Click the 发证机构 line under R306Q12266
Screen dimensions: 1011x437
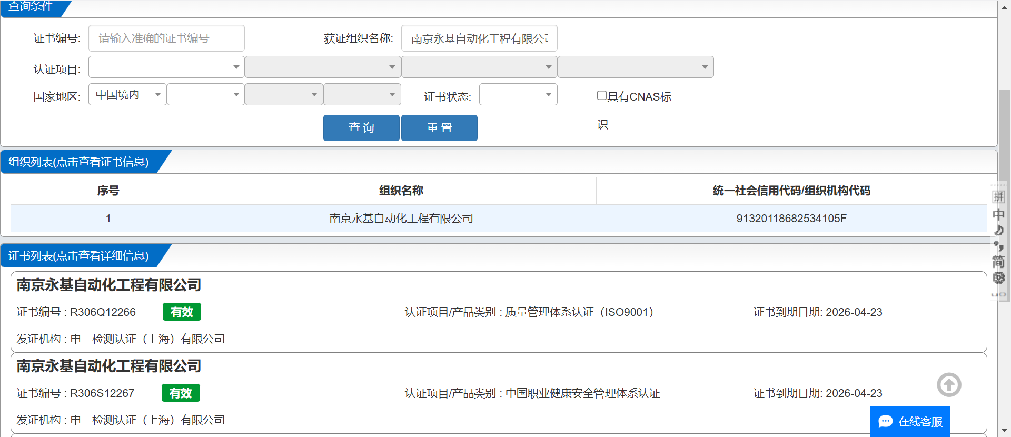(x=121, y=339)
